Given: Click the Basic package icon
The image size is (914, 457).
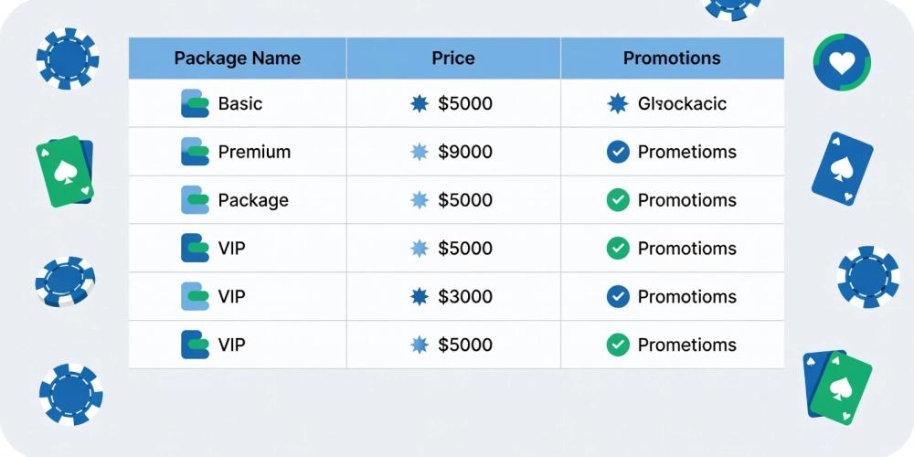Looking at the screenshot, I should point(195,104).
